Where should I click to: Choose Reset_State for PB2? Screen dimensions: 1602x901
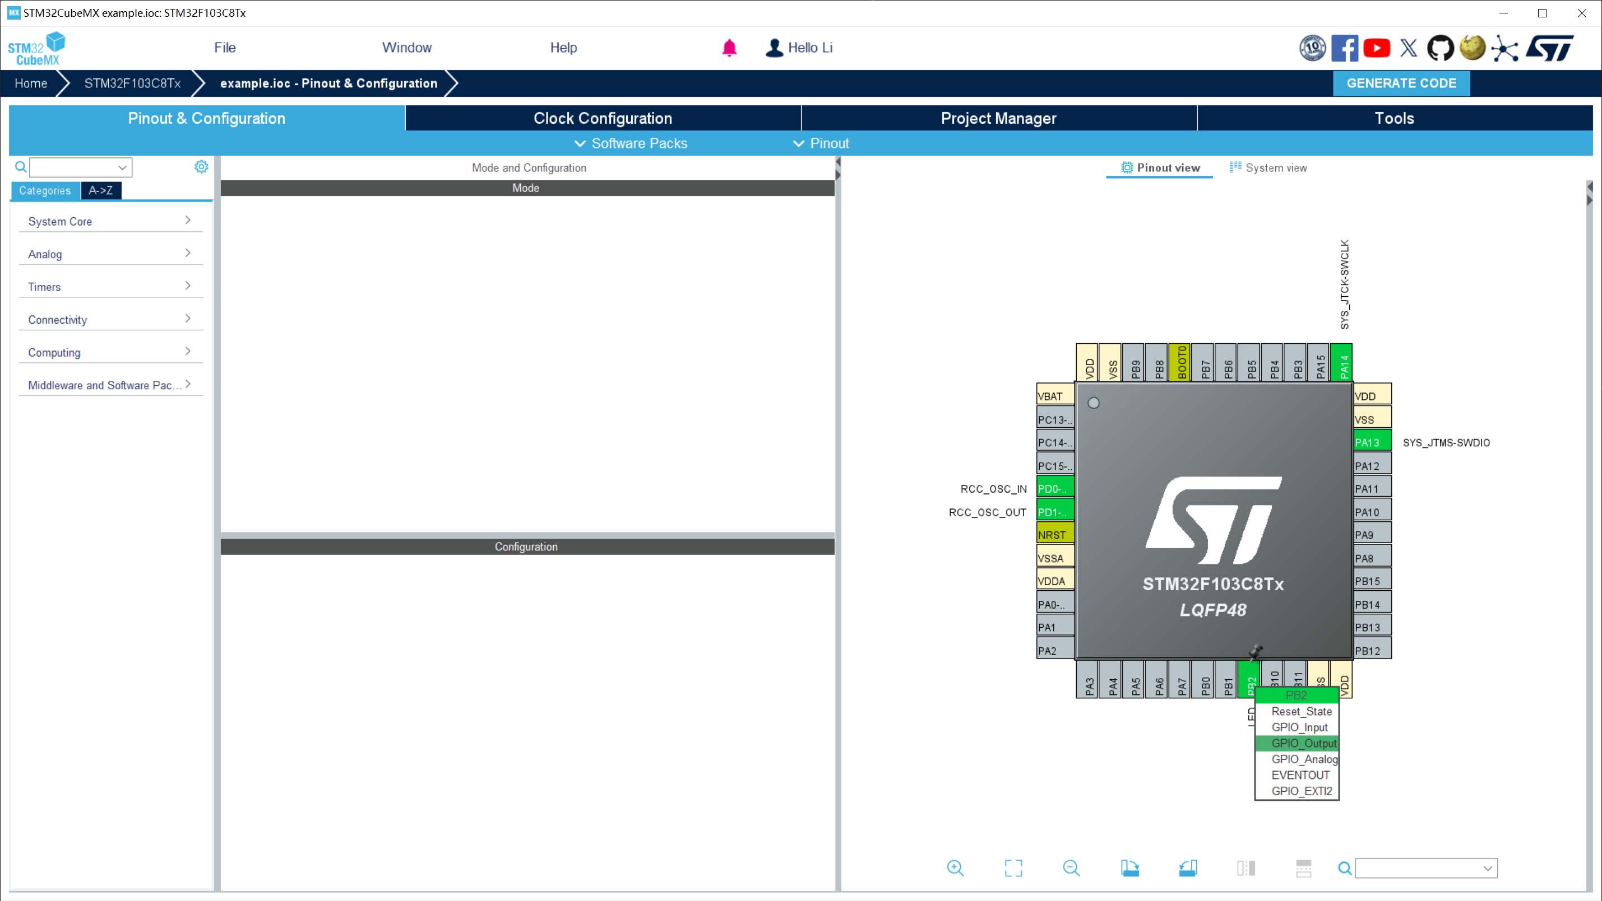[1297, 712]
